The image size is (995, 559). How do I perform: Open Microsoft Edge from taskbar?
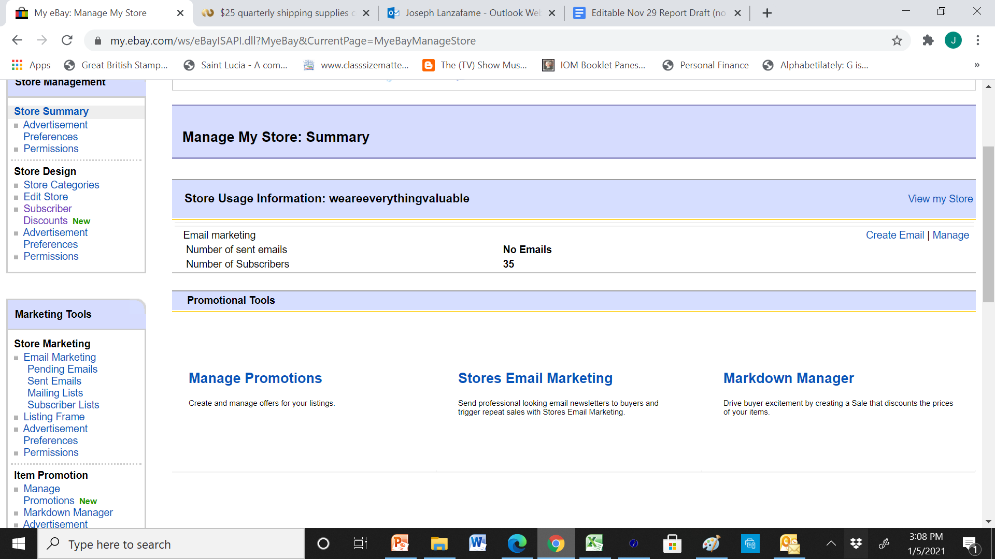click(517, 543)
